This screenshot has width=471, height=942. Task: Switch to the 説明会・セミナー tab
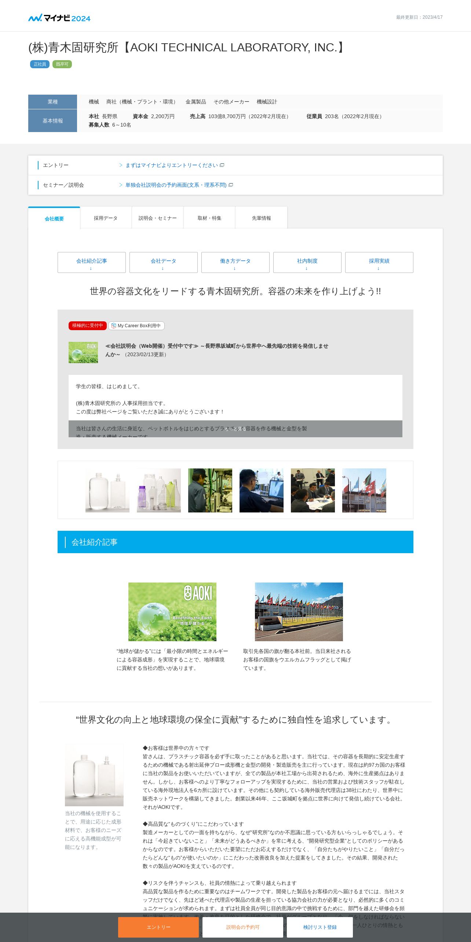tap(157, 218)
